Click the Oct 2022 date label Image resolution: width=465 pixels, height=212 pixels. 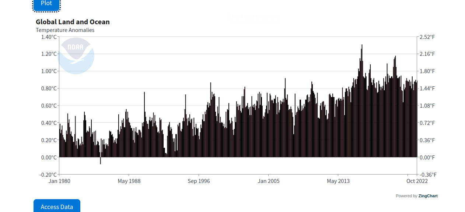pos(417,181)
